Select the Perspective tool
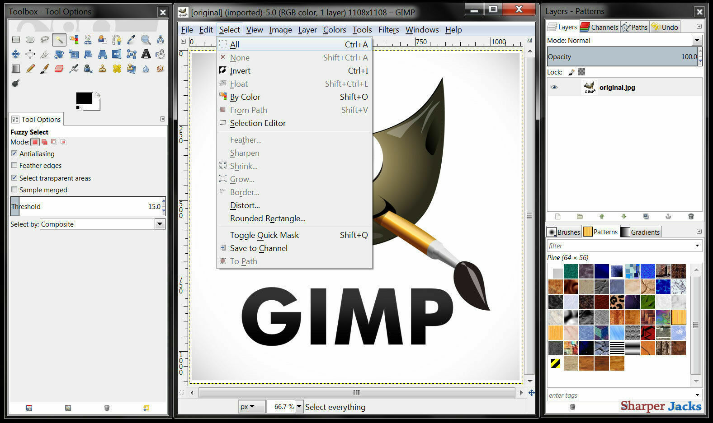Image resolution: width=713 pixels, height=423 pixels. (103, 54)
